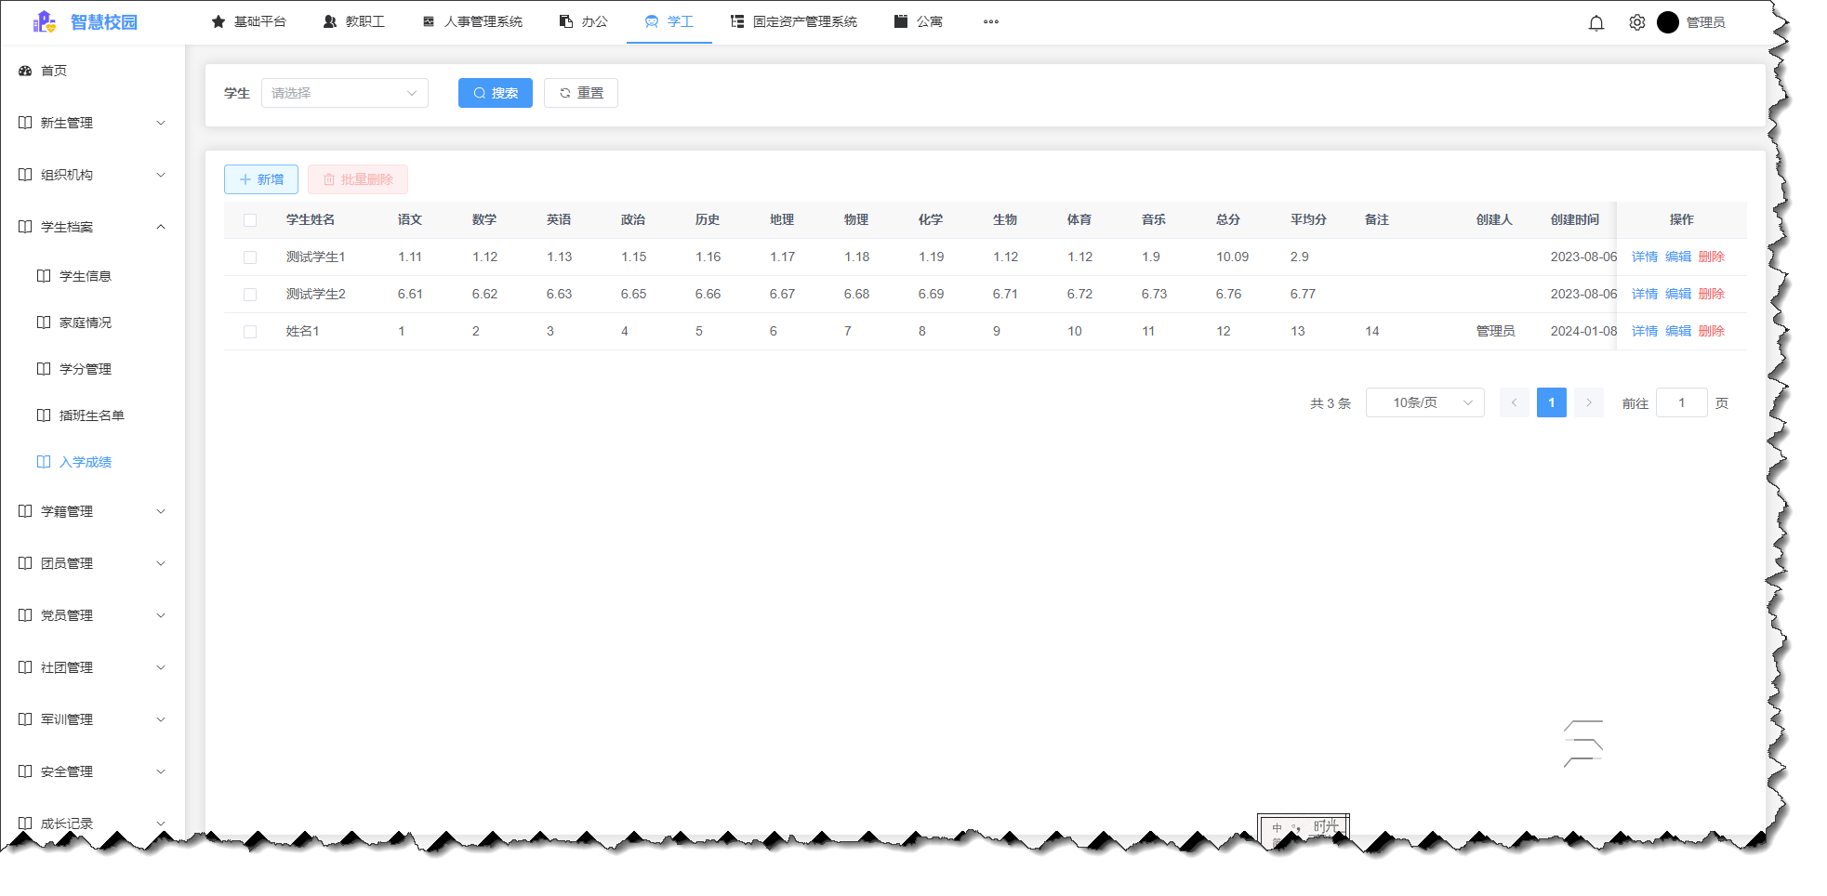Open settings via the gear icon
This screenshot has height=896, width=1827.
coord(1636,22)
